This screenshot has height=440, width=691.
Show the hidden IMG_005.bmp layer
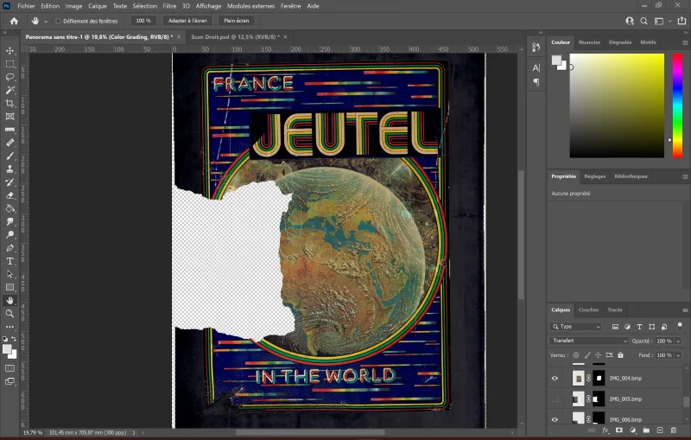pyautogui.click(x=555, y=399)
